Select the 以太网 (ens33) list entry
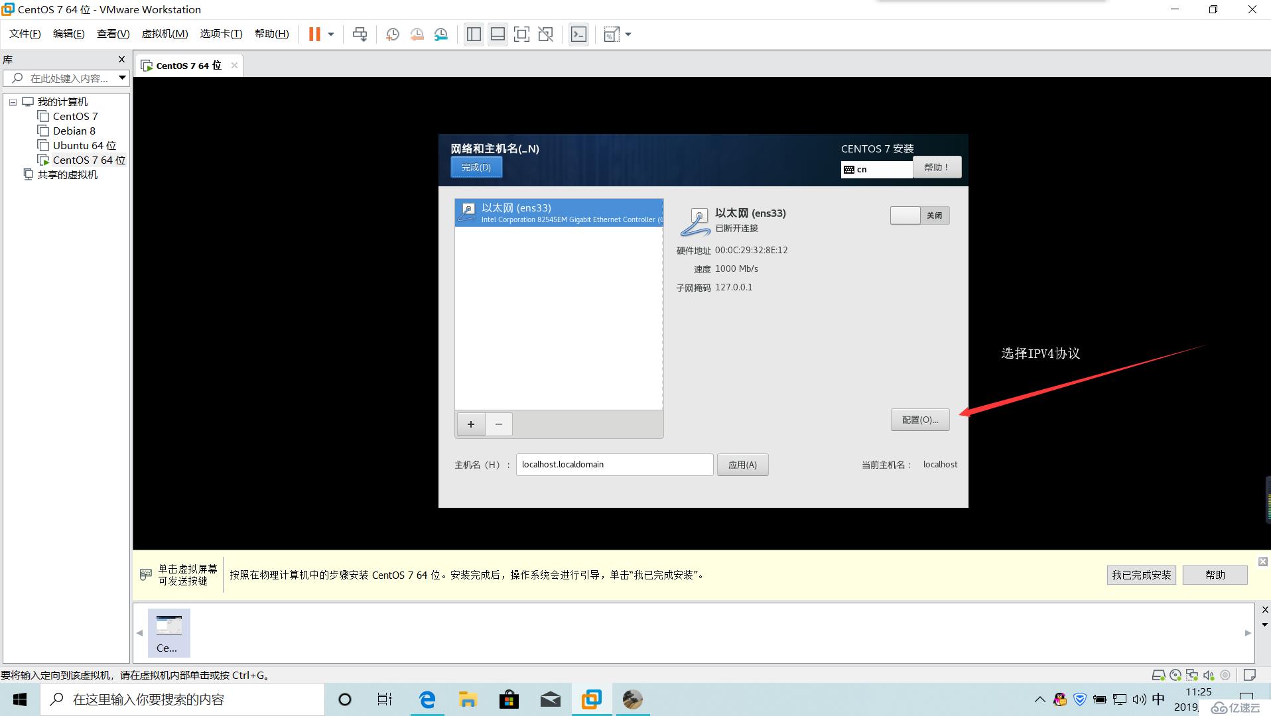 559,213
